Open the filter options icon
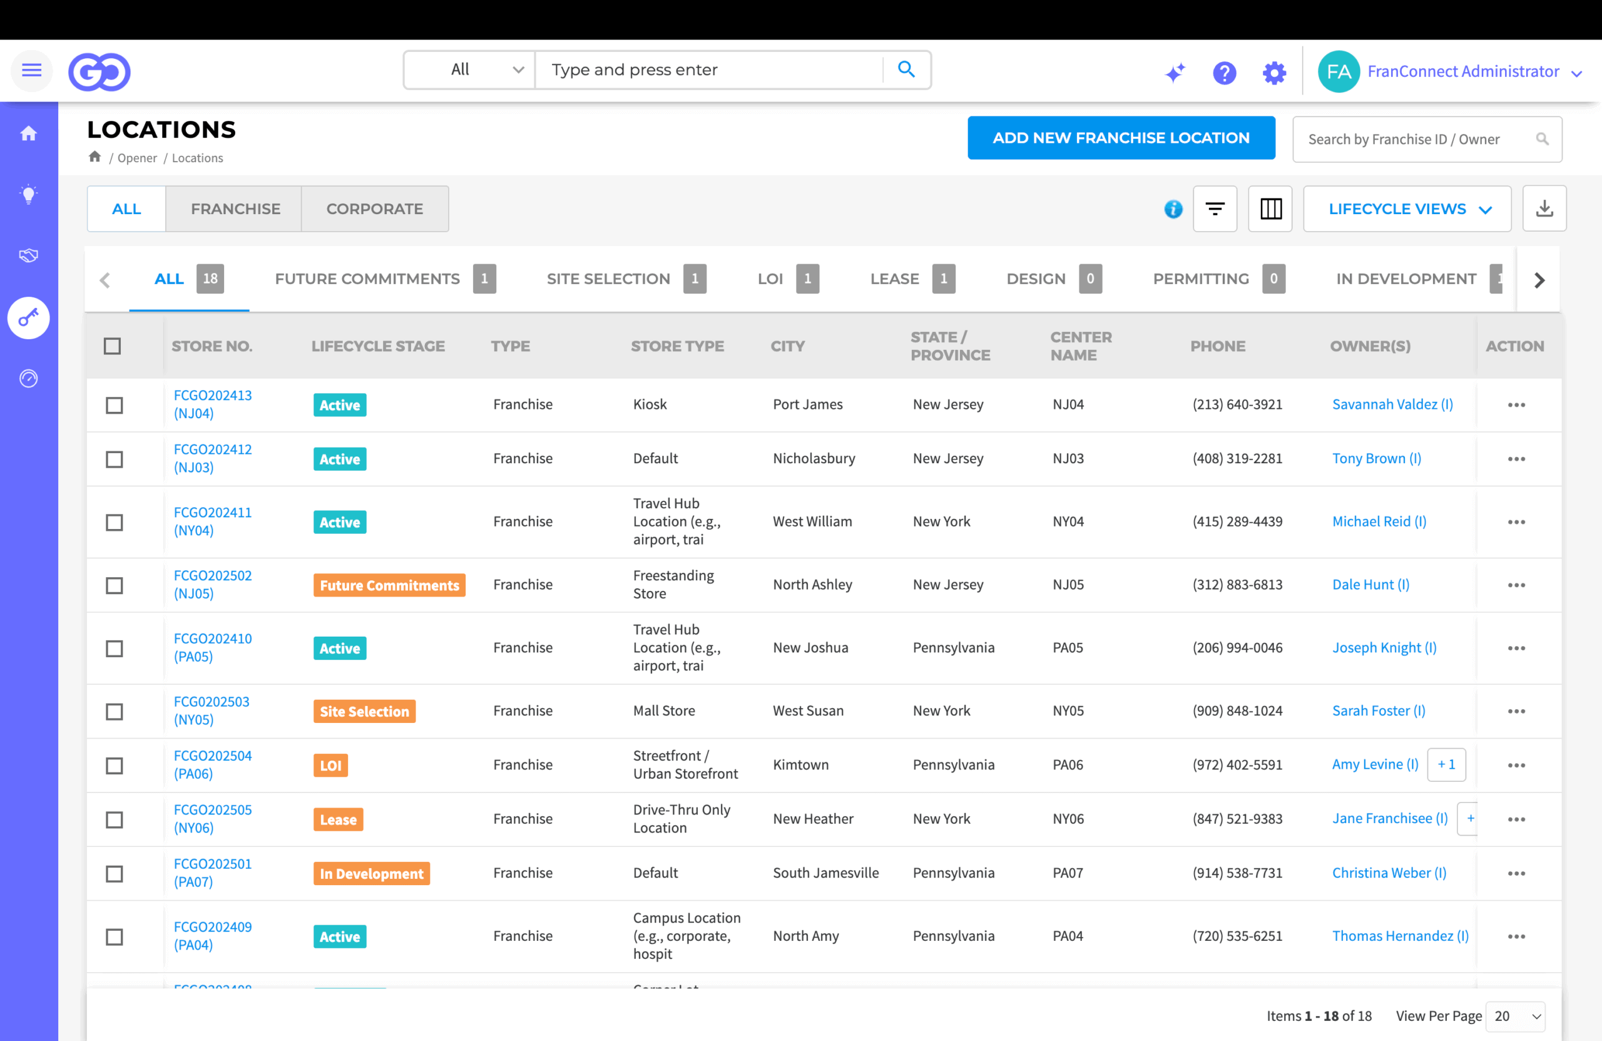The image size is (1602, 1041). (x=1215, y=208)
